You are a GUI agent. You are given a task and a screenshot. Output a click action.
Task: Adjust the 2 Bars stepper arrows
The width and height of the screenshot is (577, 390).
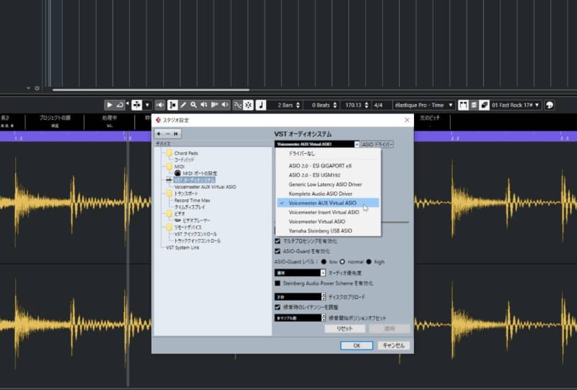(298, 105)
